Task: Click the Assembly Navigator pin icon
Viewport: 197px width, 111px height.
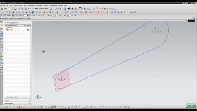Action: [x=5, y=23]
